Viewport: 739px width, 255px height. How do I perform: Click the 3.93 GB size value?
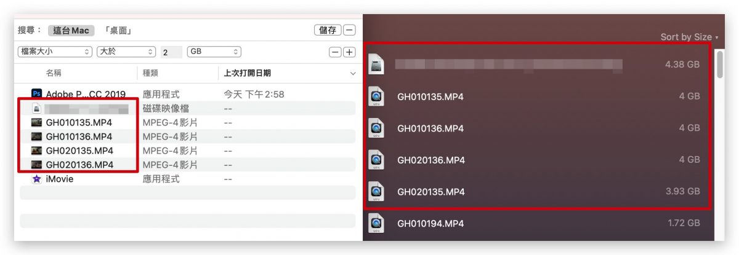(x=682, y=192)
